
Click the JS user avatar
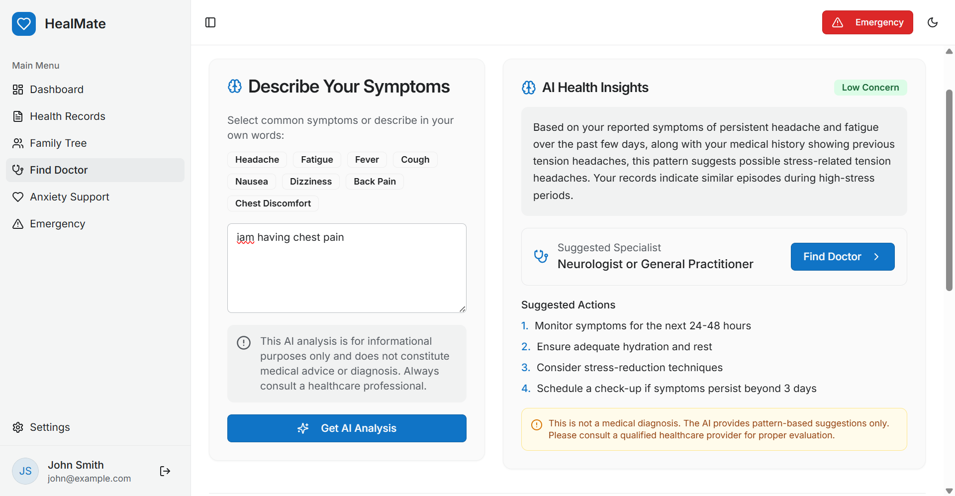point(25,471)
